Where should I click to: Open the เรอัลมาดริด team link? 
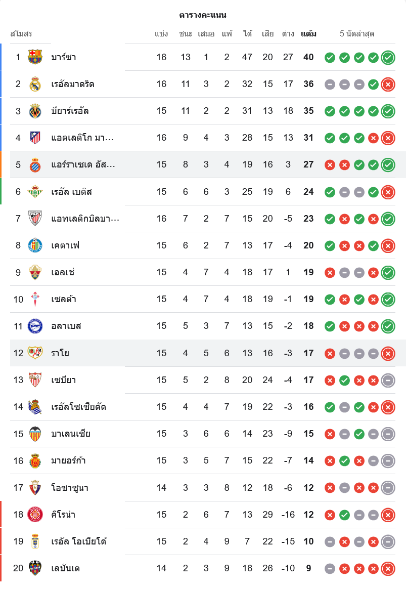[x=73, y=84]
